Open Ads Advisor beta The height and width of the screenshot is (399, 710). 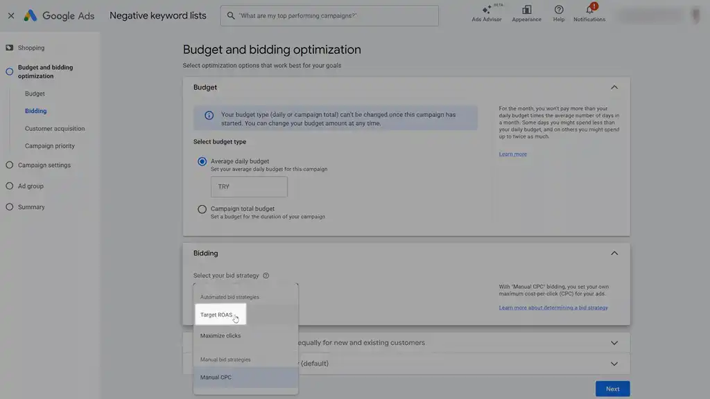tap(487, 13)
